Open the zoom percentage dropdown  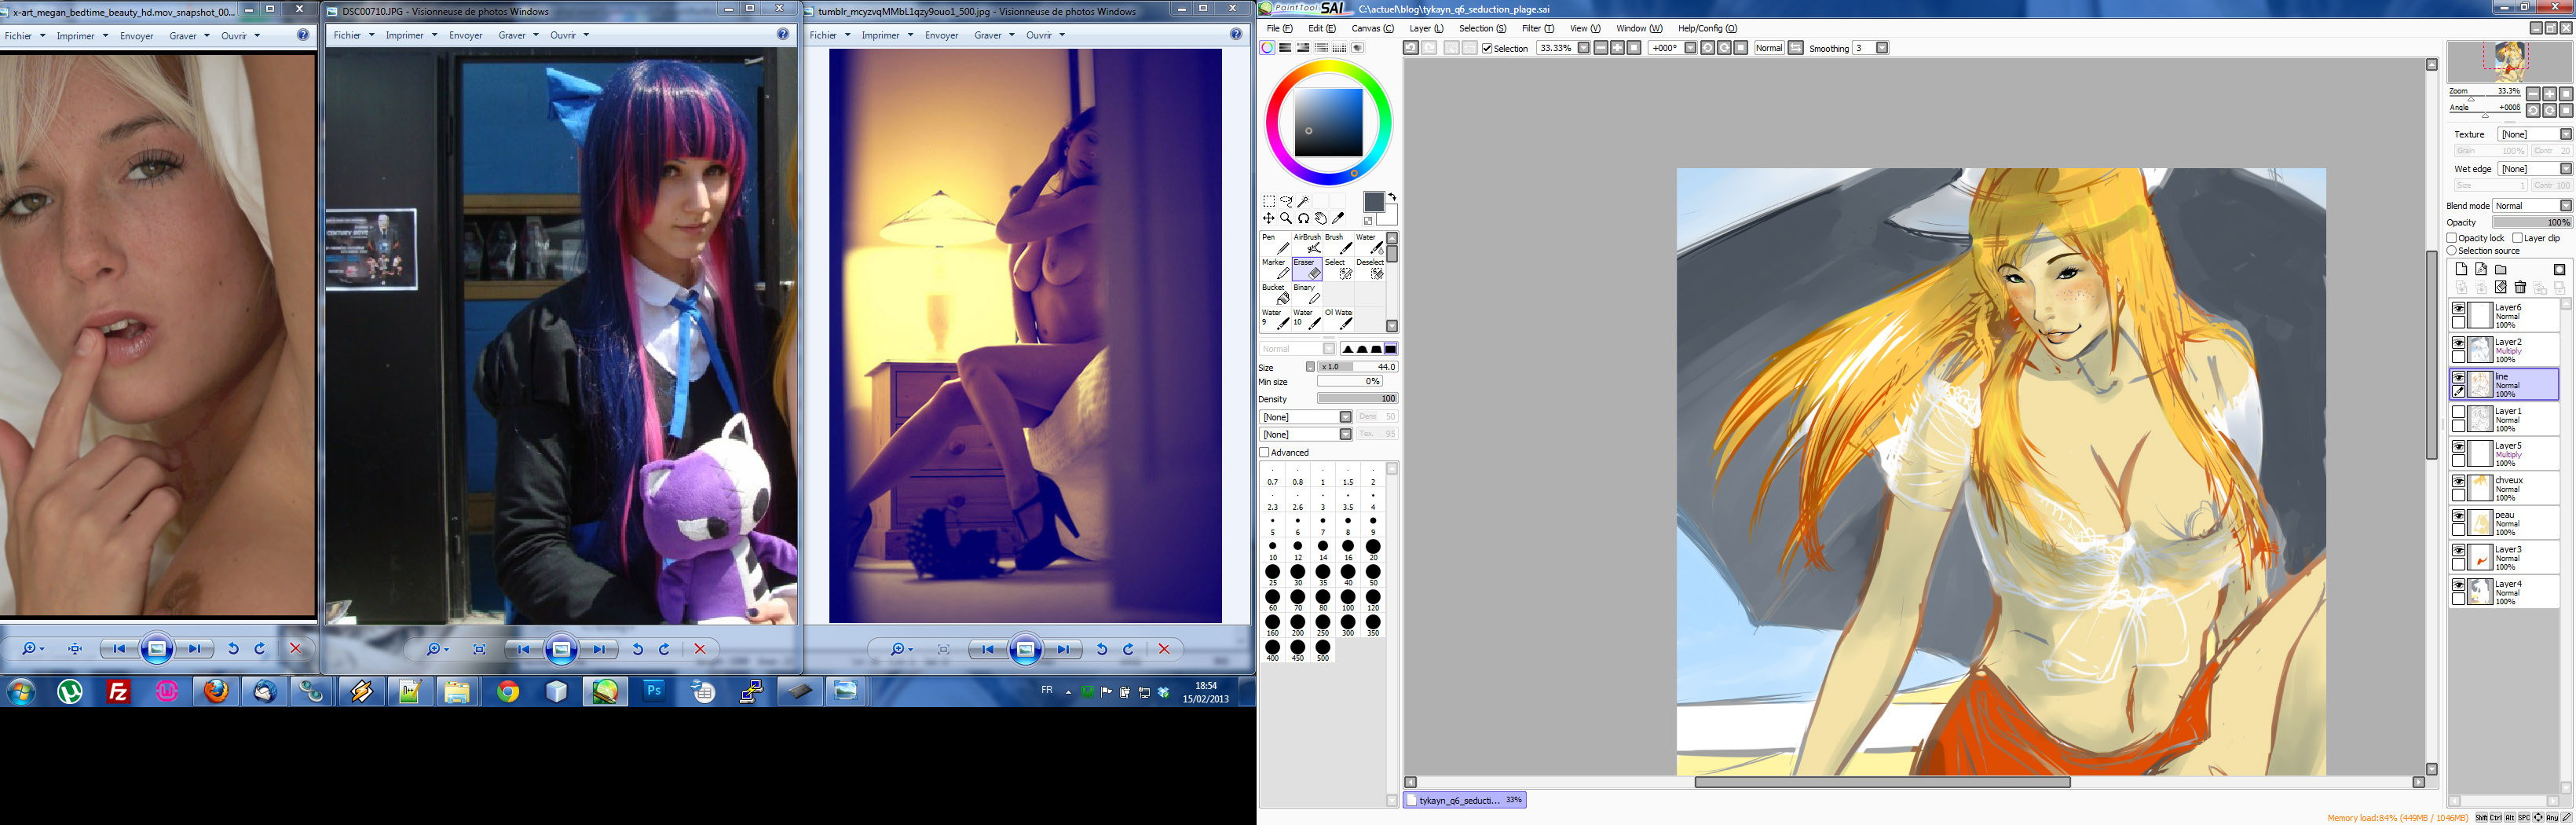(x=1584, y=47)
